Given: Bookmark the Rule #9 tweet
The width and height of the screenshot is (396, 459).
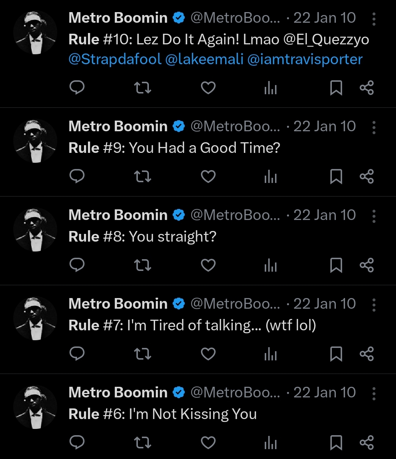Looking at the screenshot, I should coord(336,177).
